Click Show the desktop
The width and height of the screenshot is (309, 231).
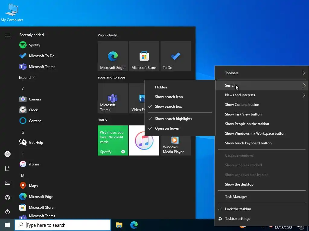(262, 184)
